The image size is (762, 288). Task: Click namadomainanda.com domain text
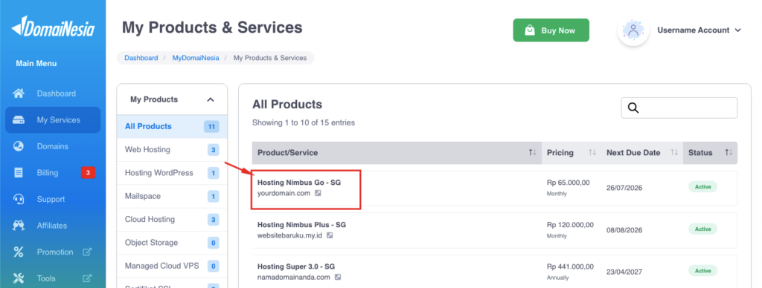point(293,278)
